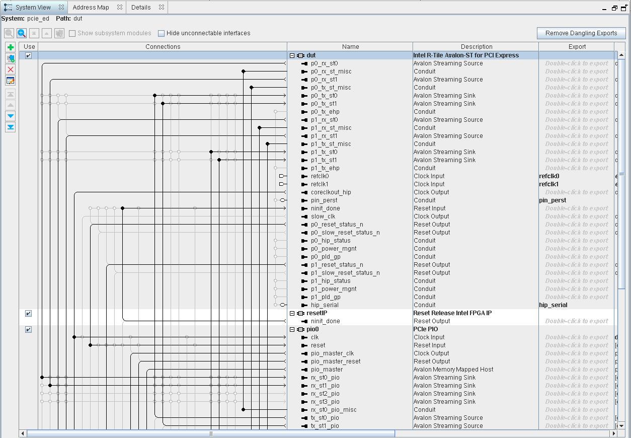The height and width of the screenshot is (438, 631).
Task: Uncheck the Use box for resetIP
Action: pos(29,313)
